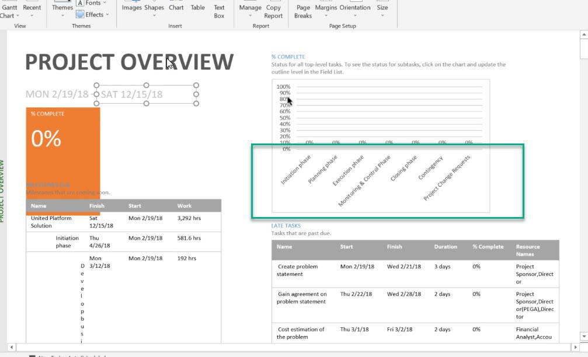The width and height of the screenshot is (588, 357).
Task: Click the horizontal scrollbar right arrow
Action: [x=575, y=347]
